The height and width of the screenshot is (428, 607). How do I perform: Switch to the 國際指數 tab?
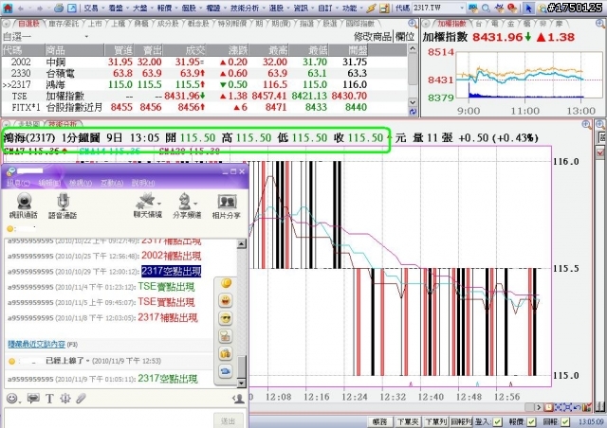tap(360, 24)
